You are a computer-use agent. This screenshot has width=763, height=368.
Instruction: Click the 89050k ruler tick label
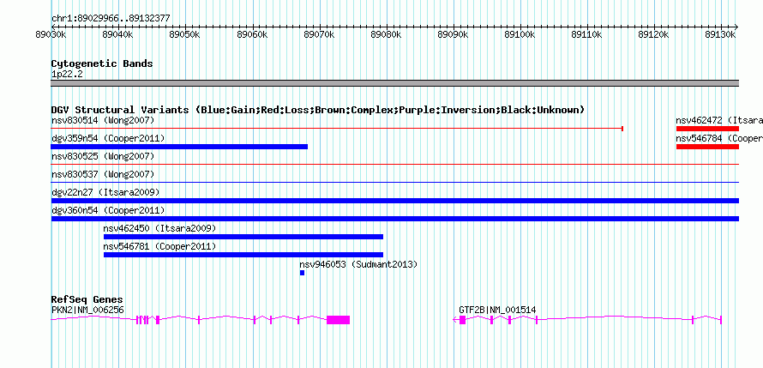click(x=185, y=34)
